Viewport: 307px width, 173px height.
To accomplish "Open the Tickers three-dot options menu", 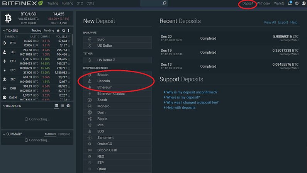I will [x=68, y=31].
